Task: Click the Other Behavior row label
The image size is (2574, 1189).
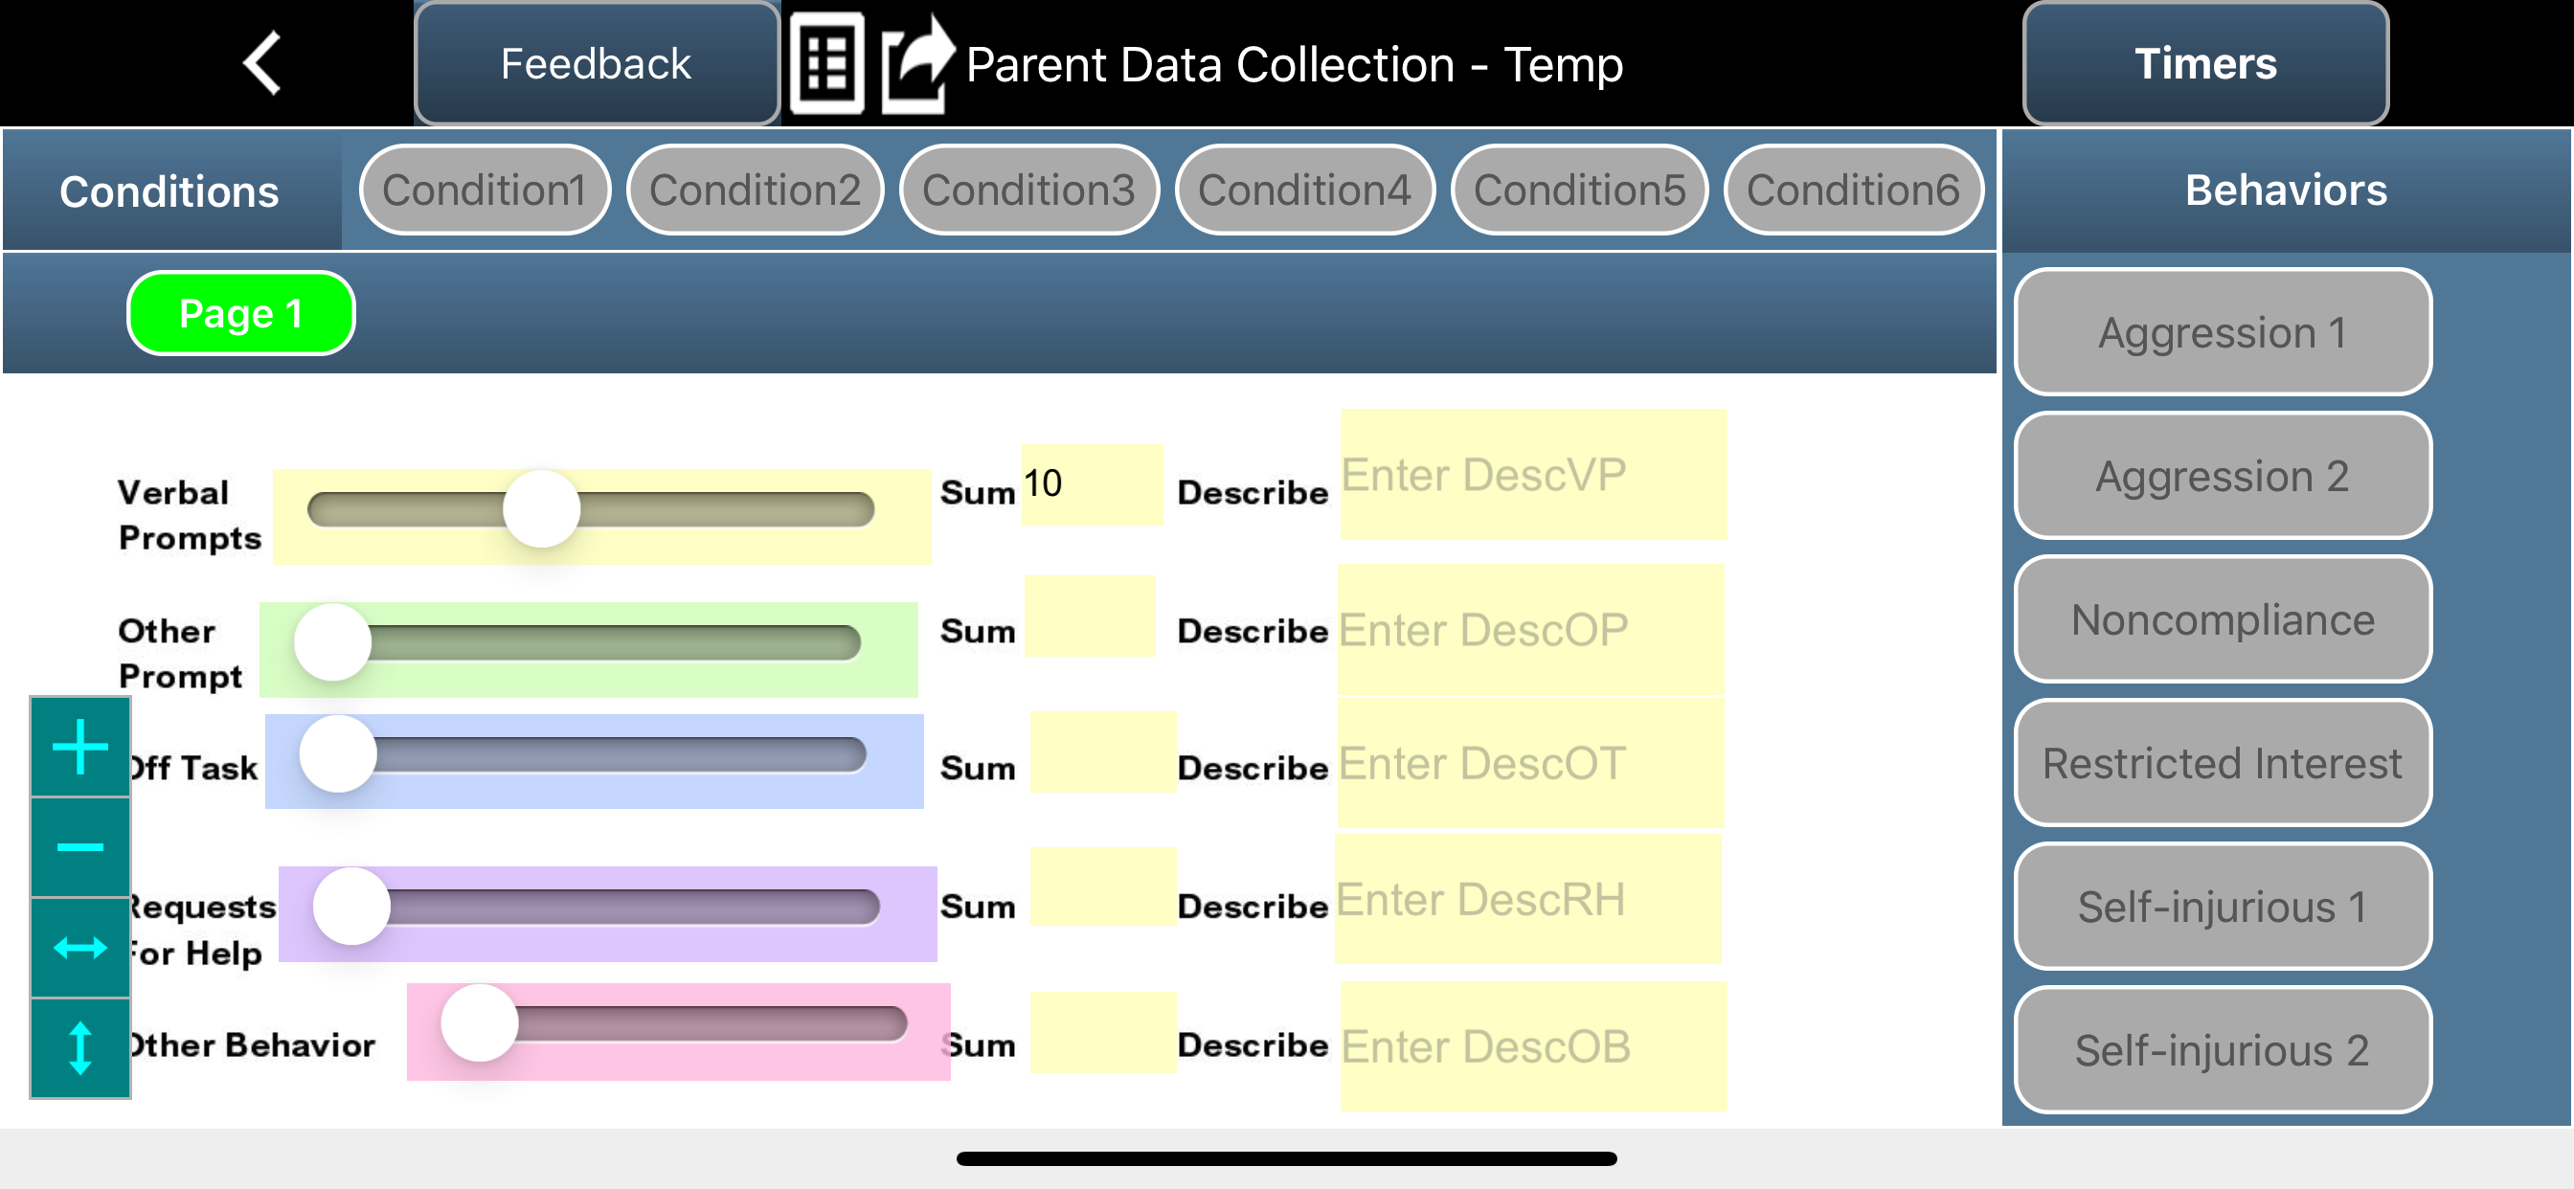Action: [x=253, y=1045]
